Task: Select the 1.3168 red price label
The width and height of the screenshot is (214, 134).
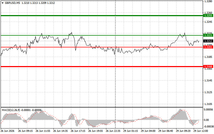Action: [x=208, y=67]
